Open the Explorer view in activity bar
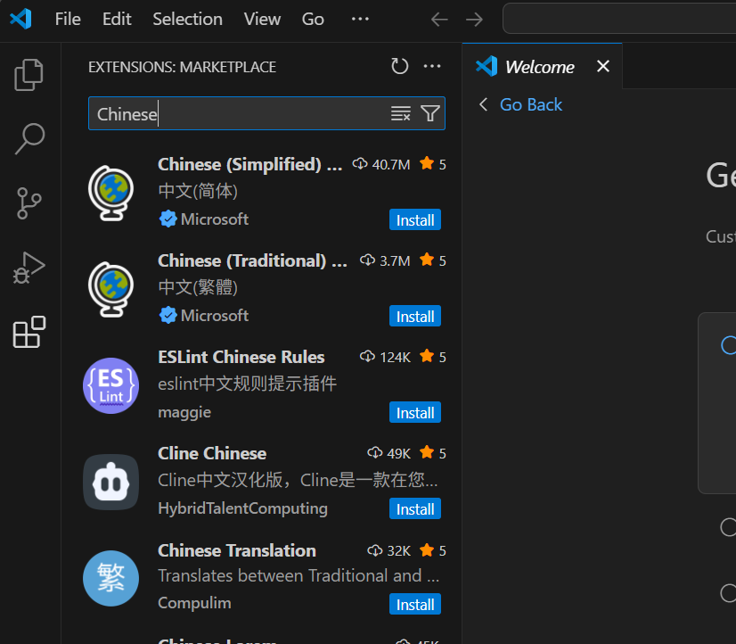Viewport: 736px width, 644px height. [29, 75]
